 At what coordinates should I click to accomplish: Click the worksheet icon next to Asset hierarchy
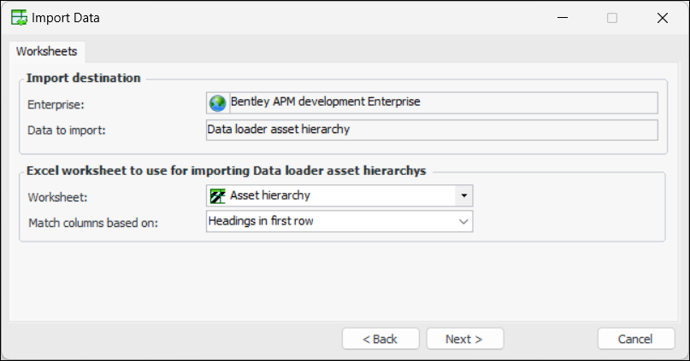[218, 195]
